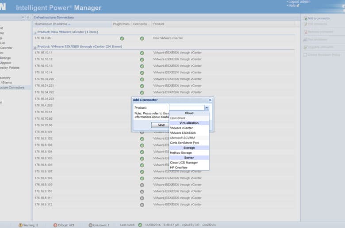Click the Plugin State icon for 176.16.0.36
Viewport: 345px width, 228px height.
pyautogui.click(x=122, y=38)
